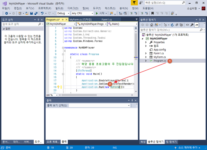
Task: Expand the Form1.cs node in Solution Explorer
Action: (x=146, y=53)
